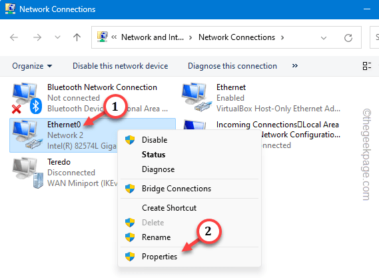
Task: Expand the address bar history dropdown
Action: pos(324,38)
